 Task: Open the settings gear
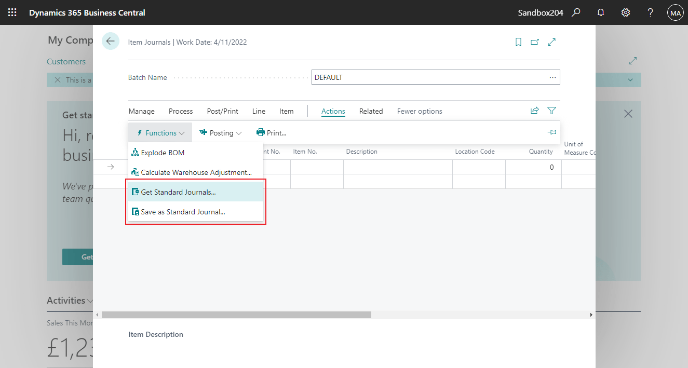click(625, 12)
